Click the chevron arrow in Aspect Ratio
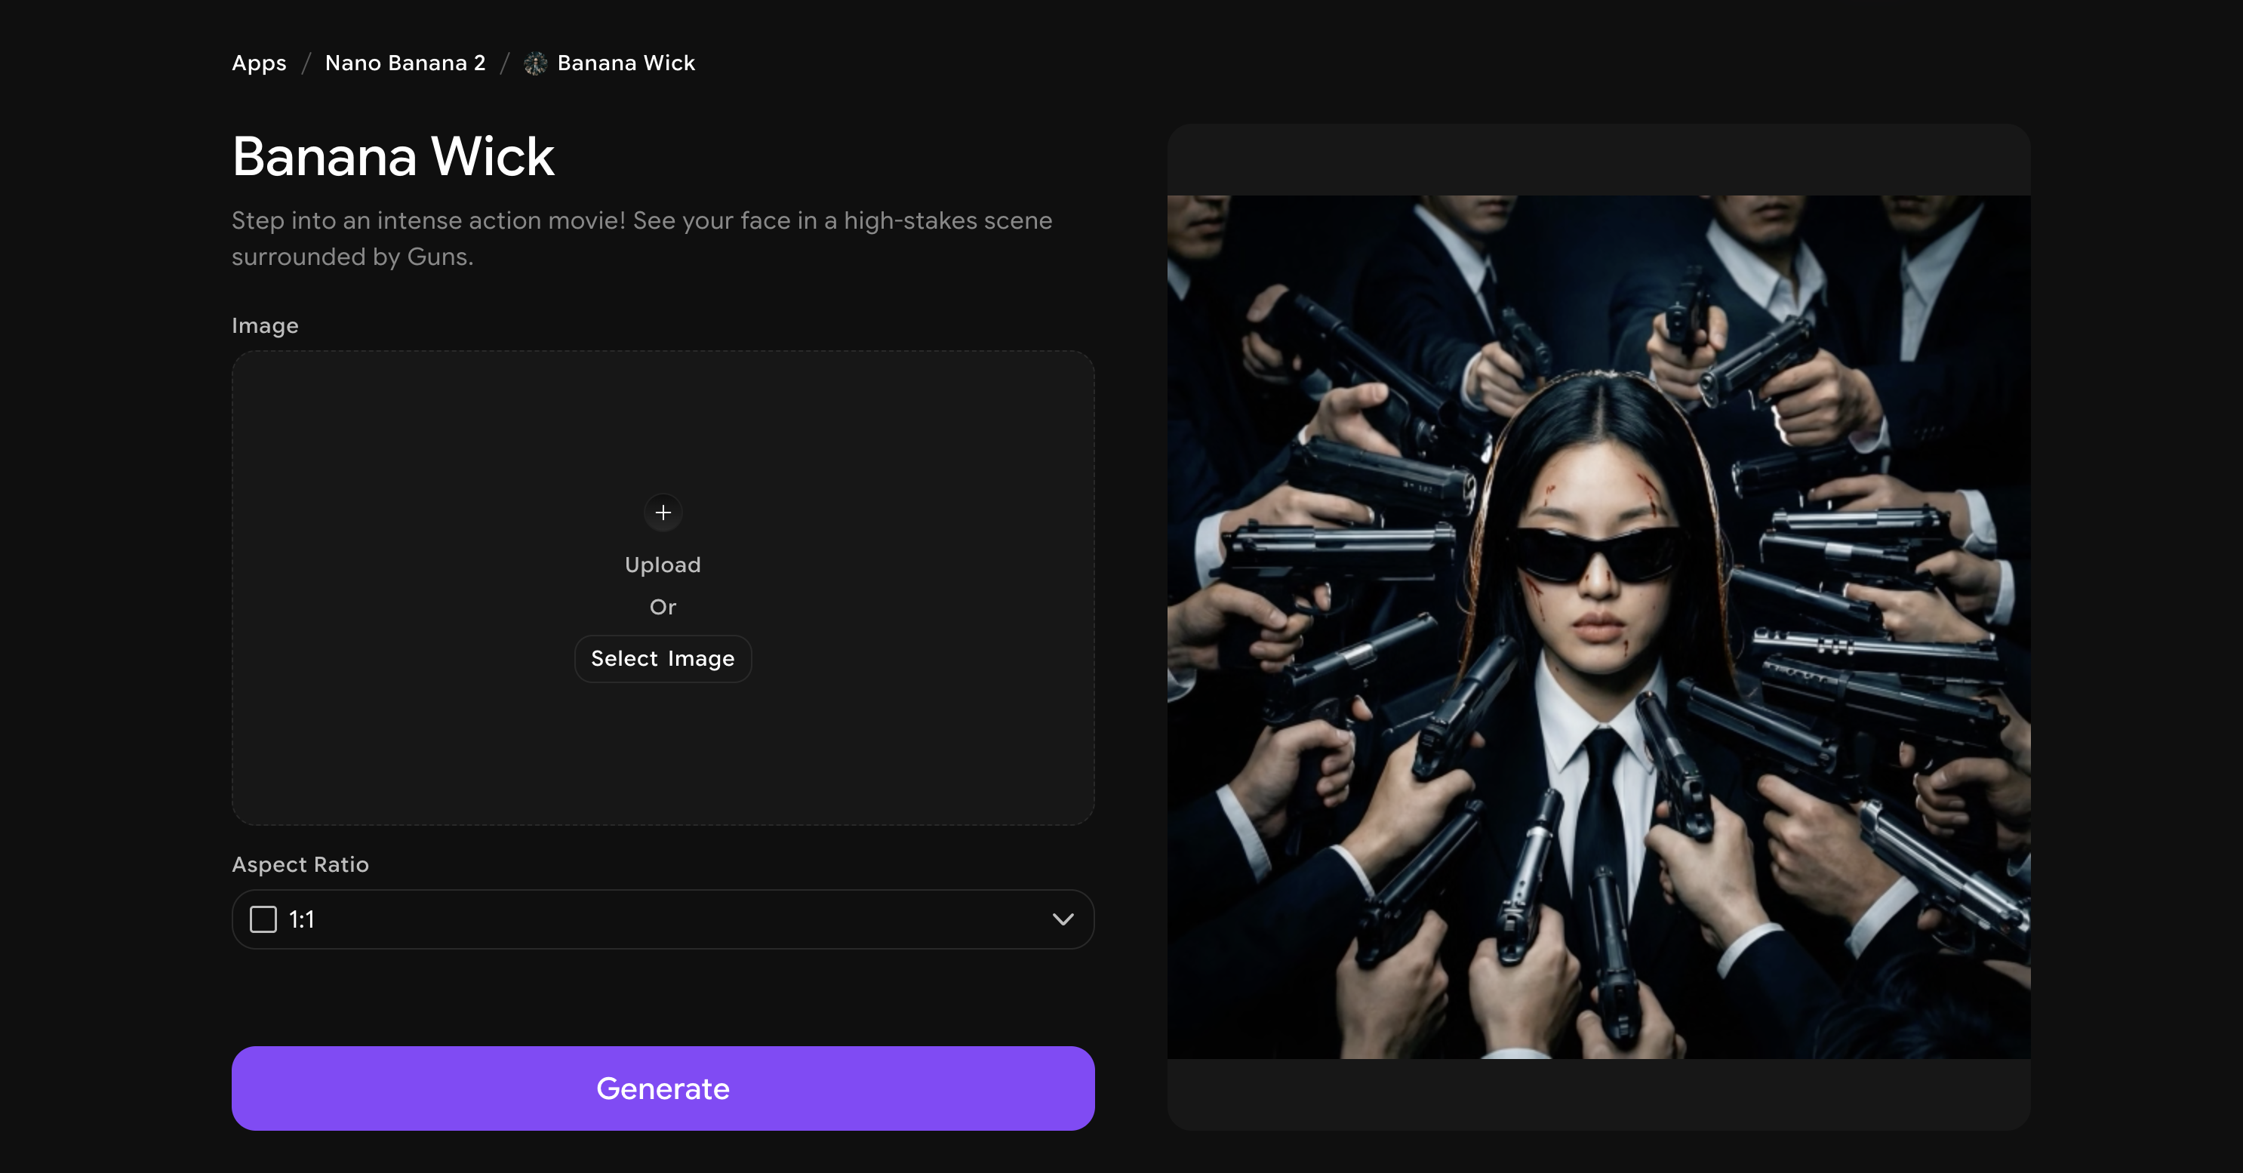2243x1173 pixels. click(x=1063, y=919)
